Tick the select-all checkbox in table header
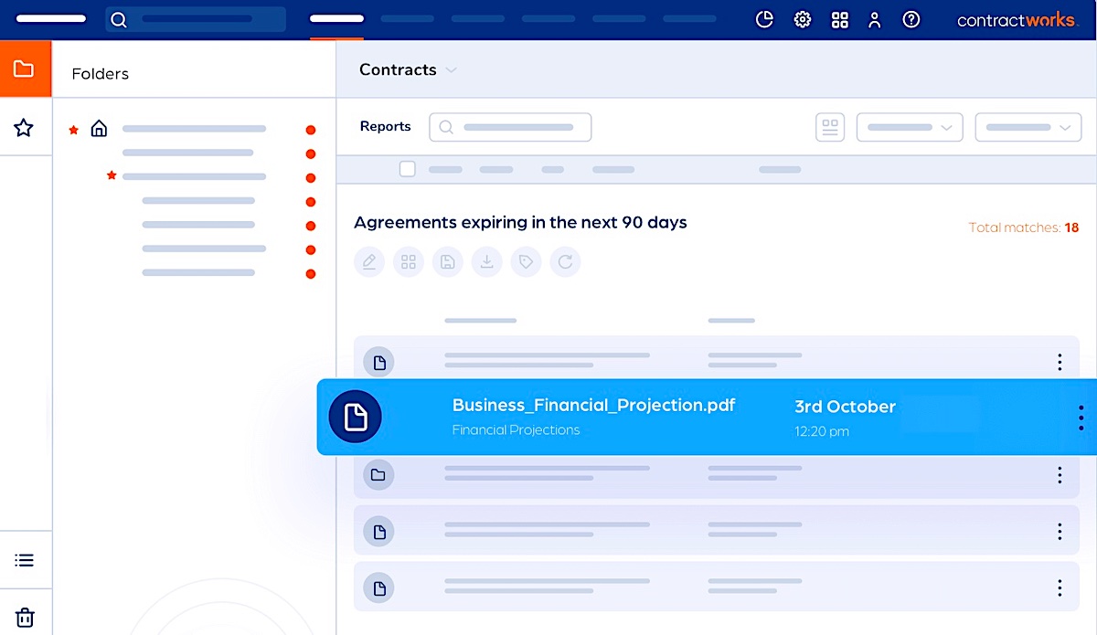 coord(408,169)
